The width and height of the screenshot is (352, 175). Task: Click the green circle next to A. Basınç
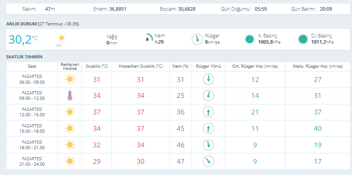(x=250, y=39)
